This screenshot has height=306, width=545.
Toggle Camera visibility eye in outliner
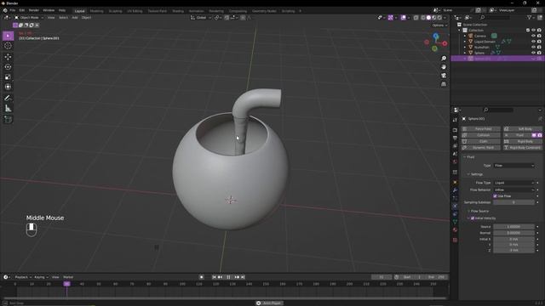(x=533, y=36)
